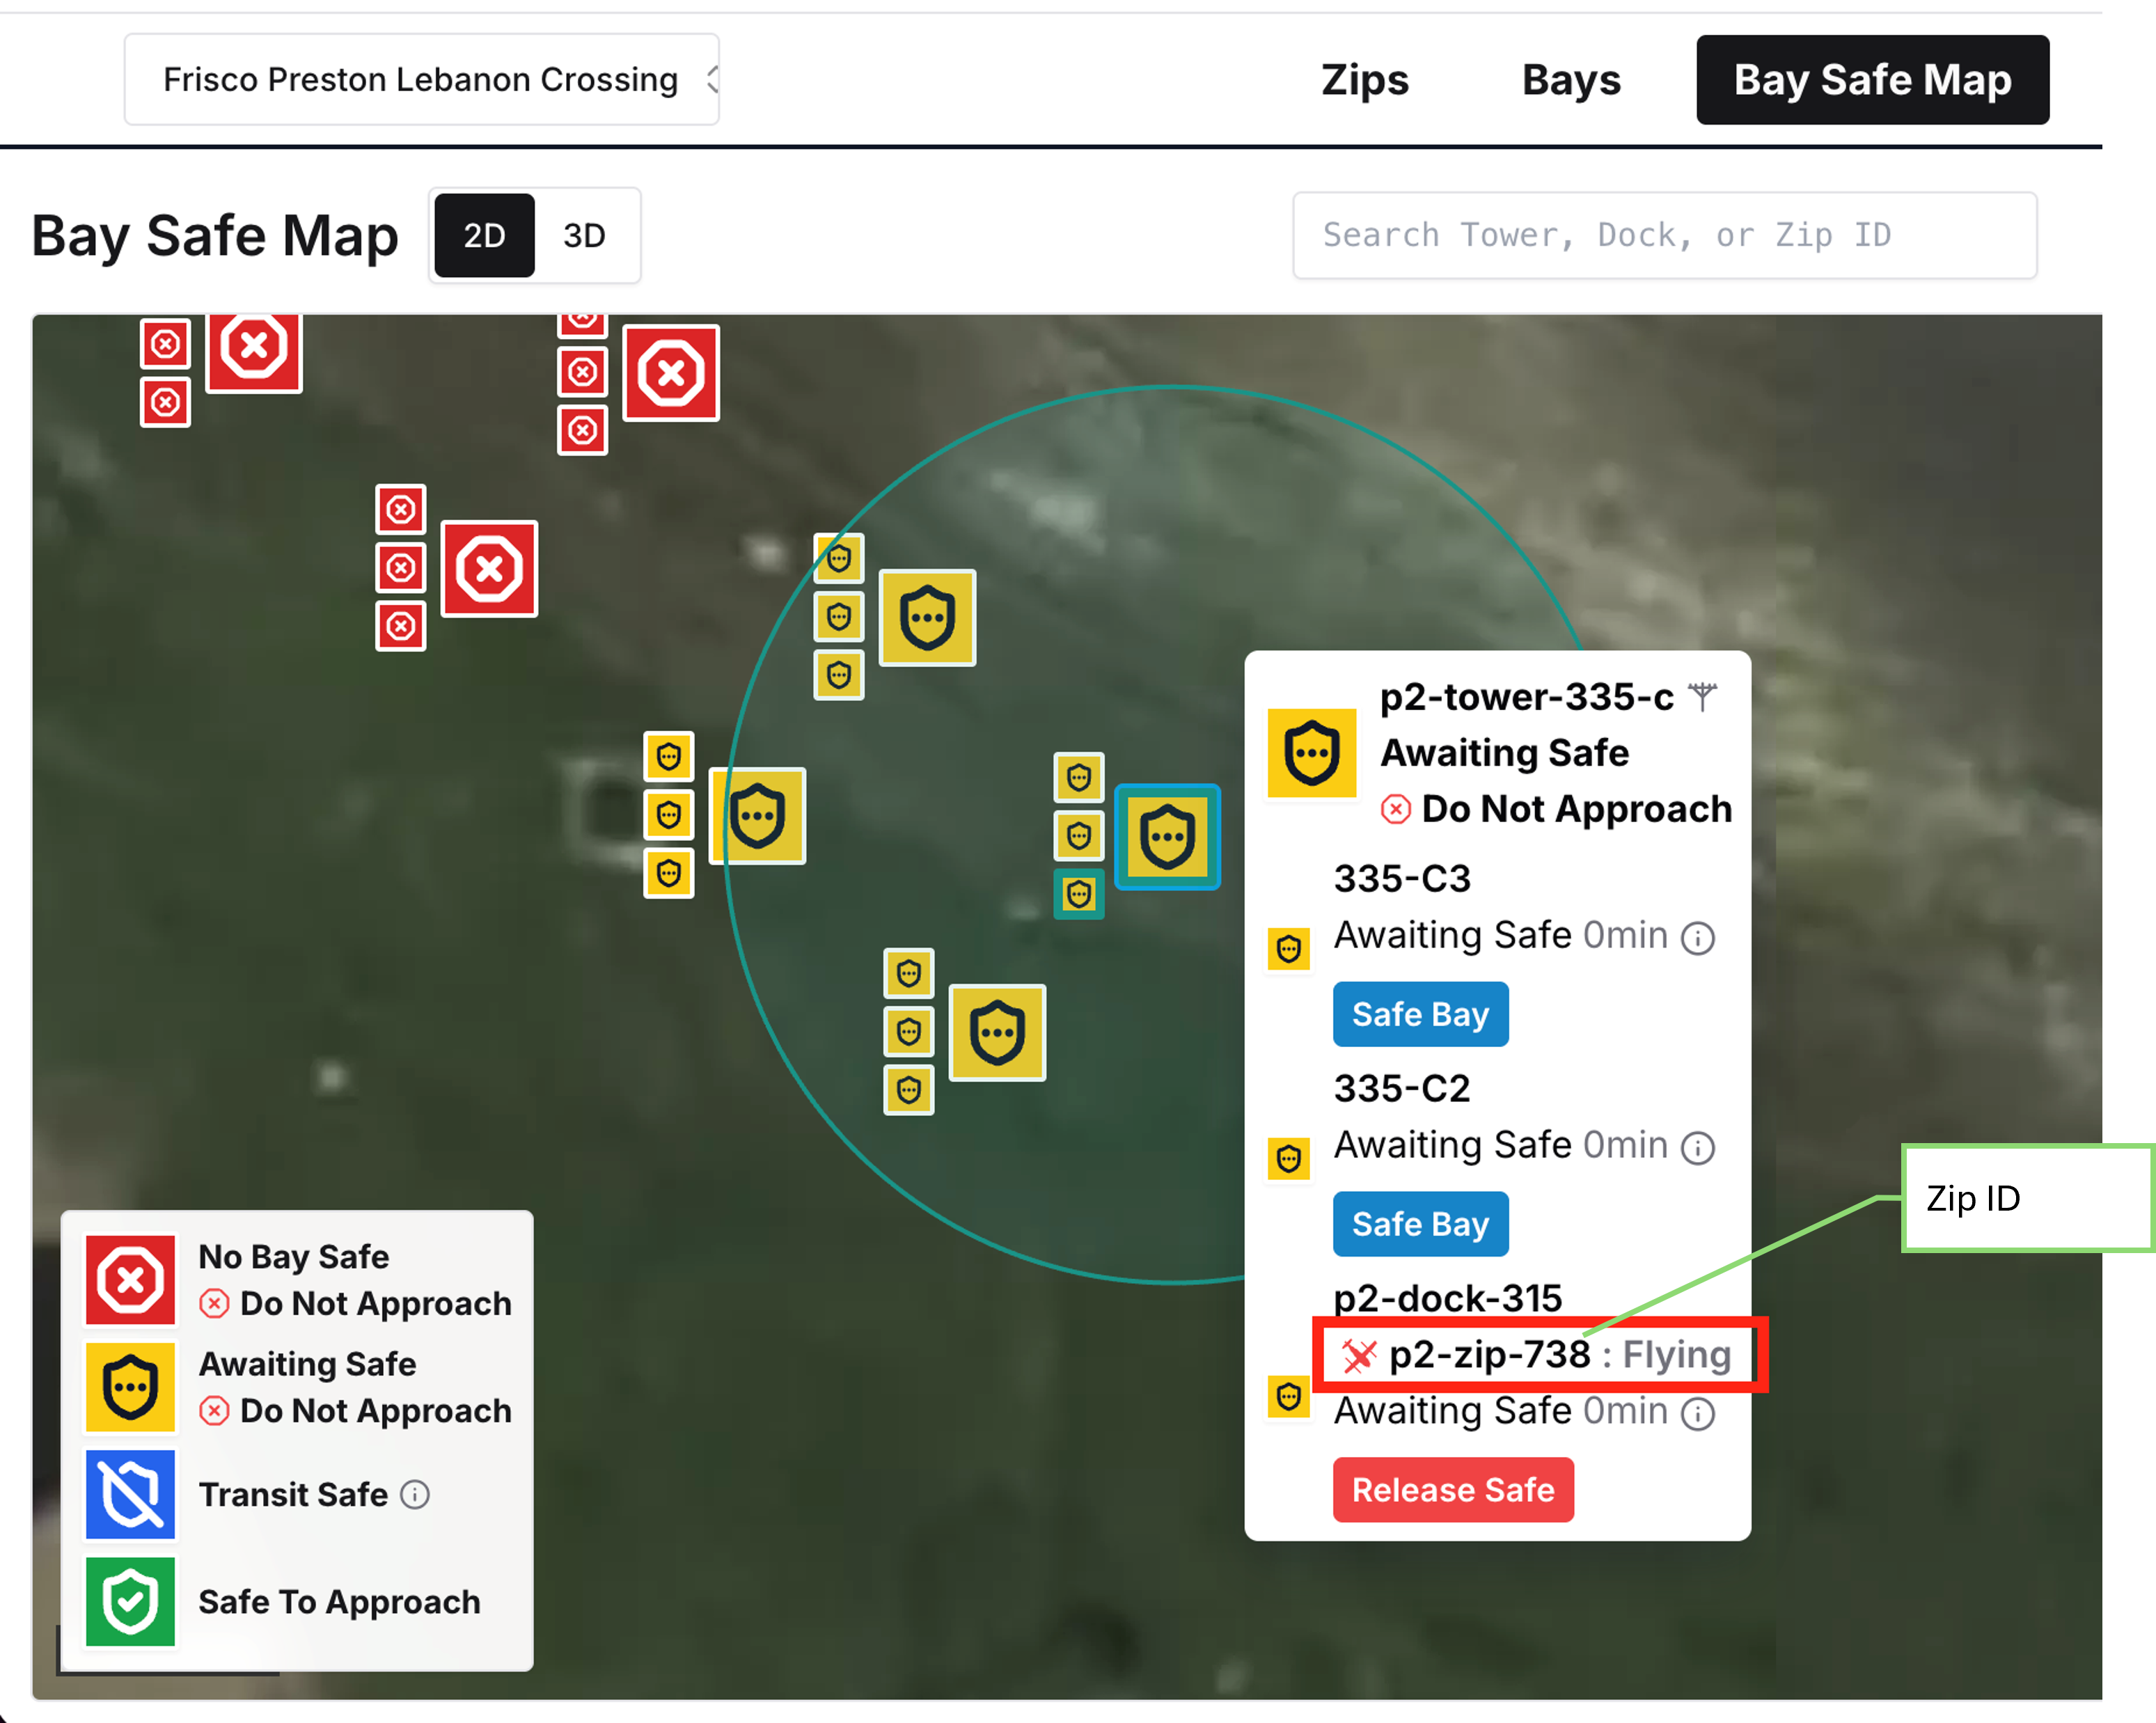Click the p2-zip-738 zip ID text
This screenshot has height=1723, width=2156.
1489,1354
